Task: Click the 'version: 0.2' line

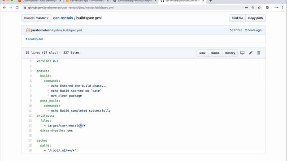Action: click(x=48, y=61)
